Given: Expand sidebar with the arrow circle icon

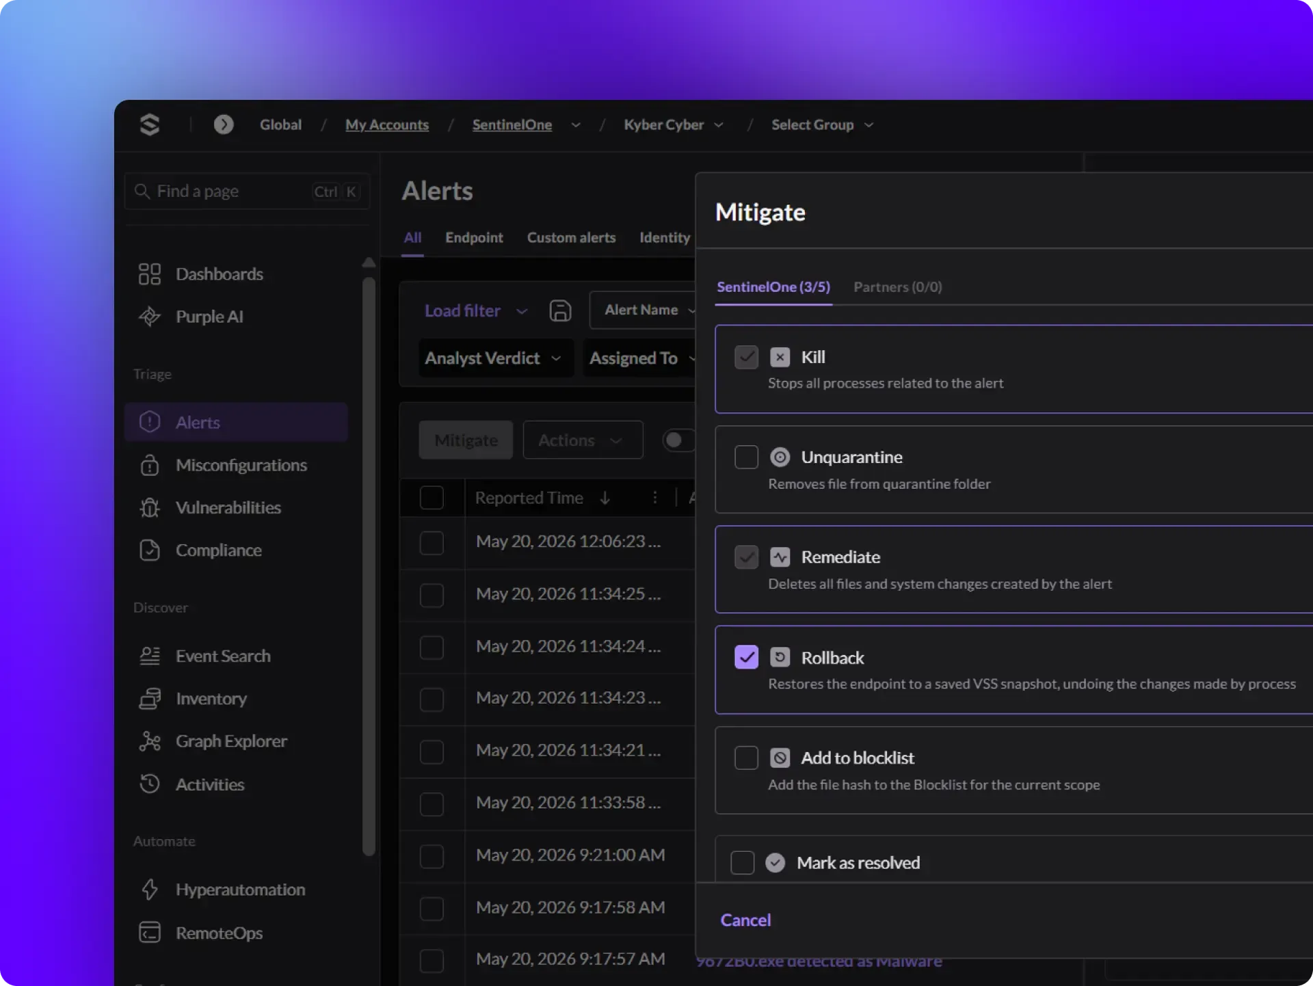Looking at the screenshot, I should click(x=224, y=124).
